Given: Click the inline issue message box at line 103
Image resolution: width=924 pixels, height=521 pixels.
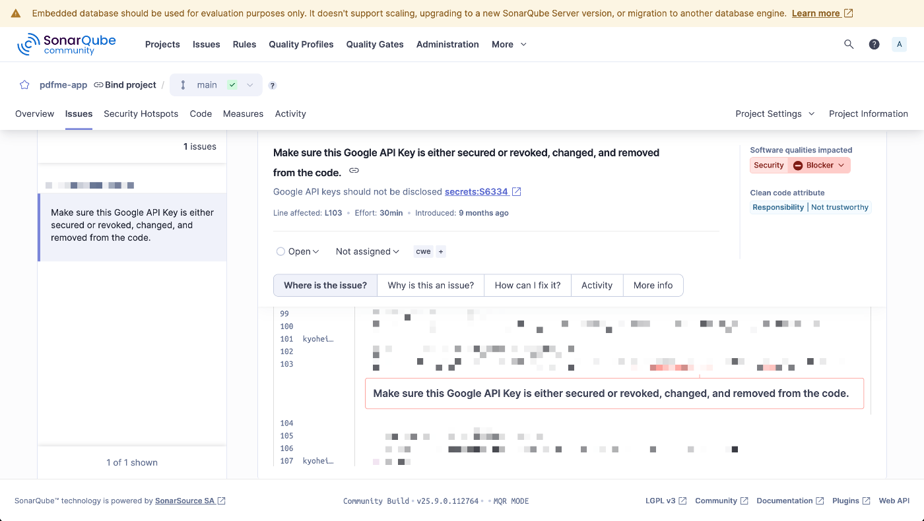Looking at the screenshot, I should click(x=614, y=393).
